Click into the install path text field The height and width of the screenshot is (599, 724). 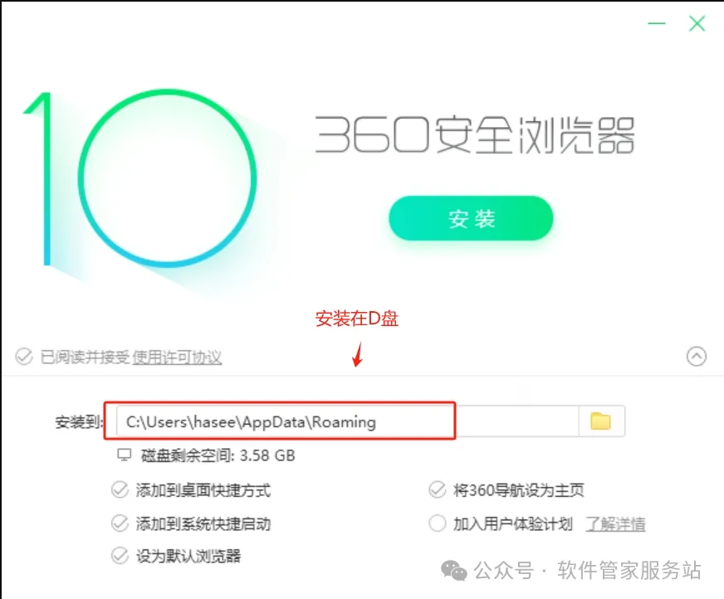click(347, 421)
